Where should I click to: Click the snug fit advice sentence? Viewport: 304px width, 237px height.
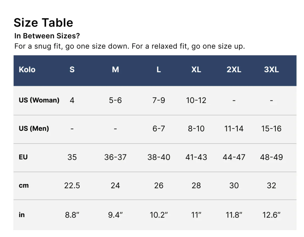[x=129, y=46]
